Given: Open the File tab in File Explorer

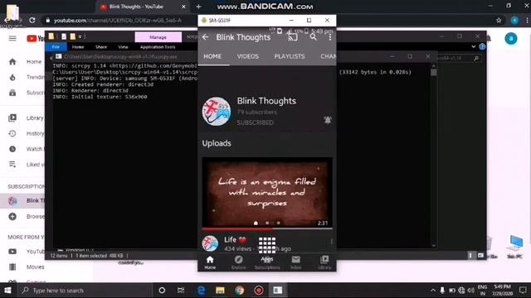Looking at the screenshot, I should coord(56,47).
